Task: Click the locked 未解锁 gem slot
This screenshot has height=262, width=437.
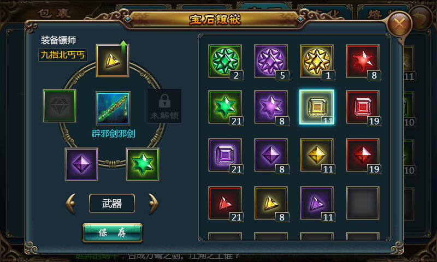Action: [x=164, y=106]
